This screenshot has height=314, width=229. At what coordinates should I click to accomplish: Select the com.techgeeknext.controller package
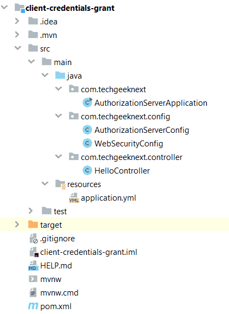pyautogui.click(x=131, y=157)
